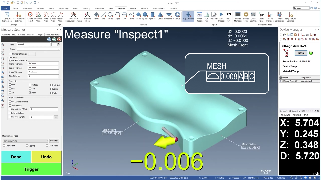Open Probe Manager
This screenshot has height=180, width=321.
[x=270, y=17]
